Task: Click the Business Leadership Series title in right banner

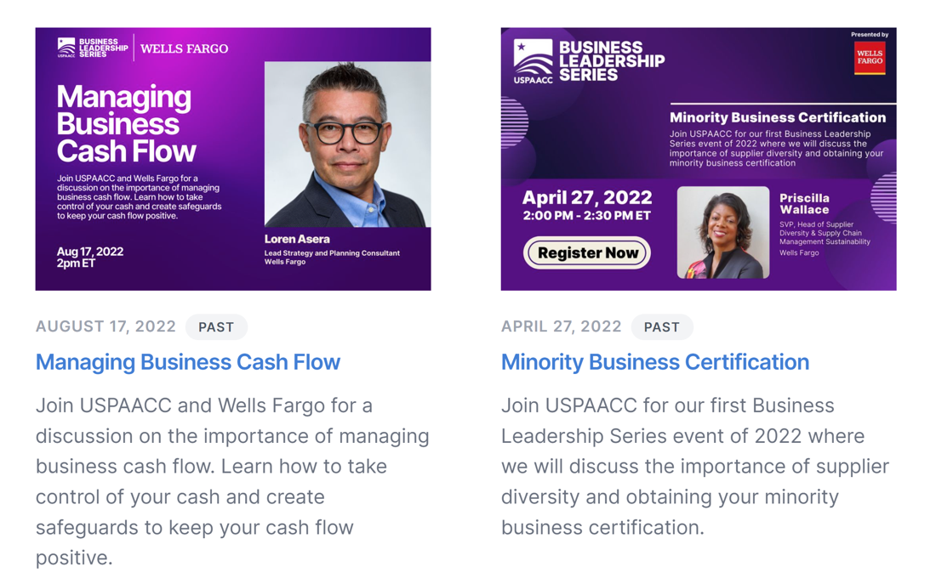Action: point(612,61)
